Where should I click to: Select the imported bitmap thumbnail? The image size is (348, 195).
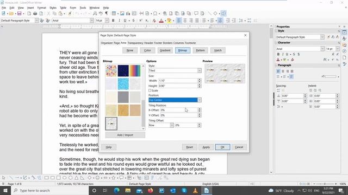[111, 123]
